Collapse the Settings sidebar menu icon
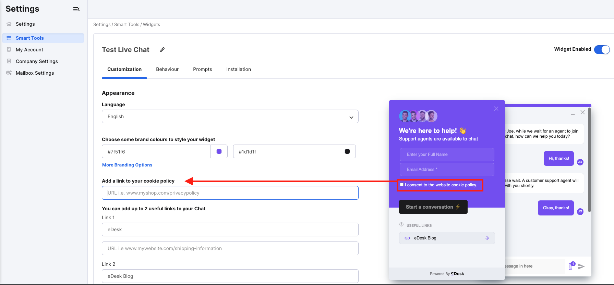Image resolution: width=614 pixels, height=285 pixels. (76, 9)
